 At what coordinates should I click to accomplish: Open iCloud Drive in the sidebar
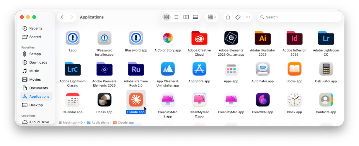point(36,122)
